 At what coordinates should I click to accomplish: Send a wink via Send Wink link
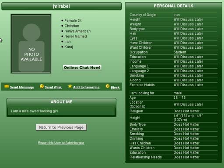tap(53, 87)
